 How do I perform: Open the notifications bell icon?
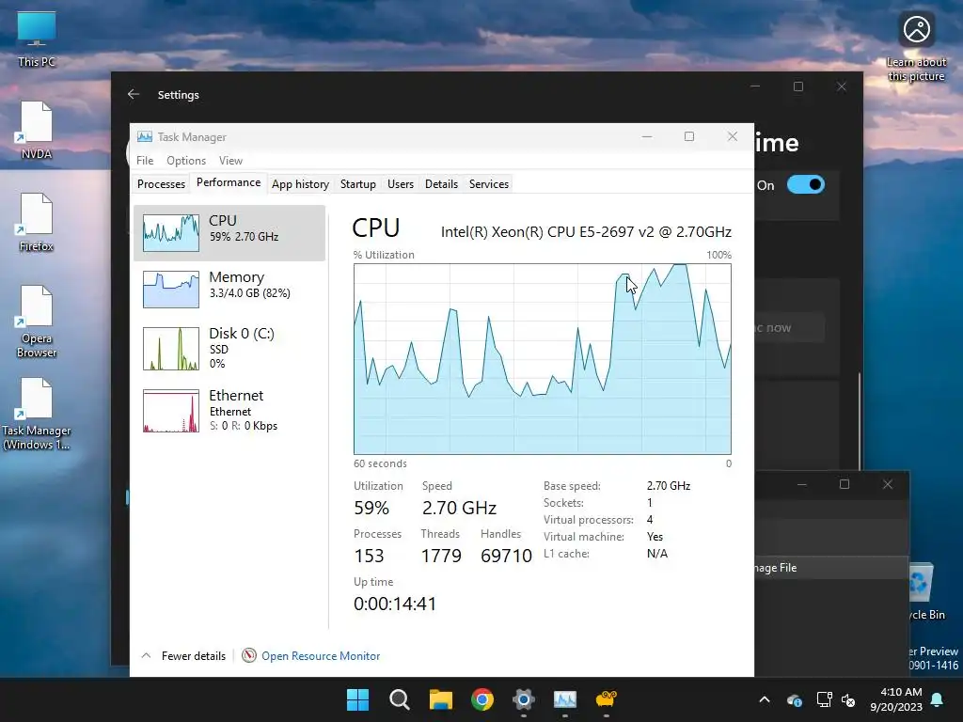938,699
